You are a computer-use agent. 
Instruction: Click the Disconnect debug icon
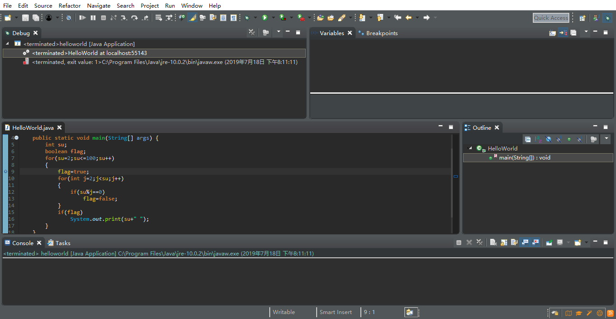[x=114, y=18]
